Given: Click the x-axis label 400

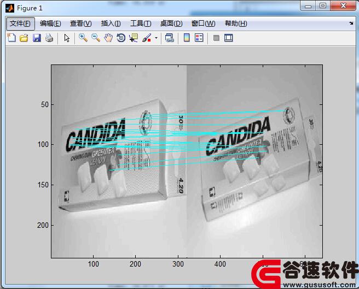Looking at the screenshot, I should click(220, 264).
